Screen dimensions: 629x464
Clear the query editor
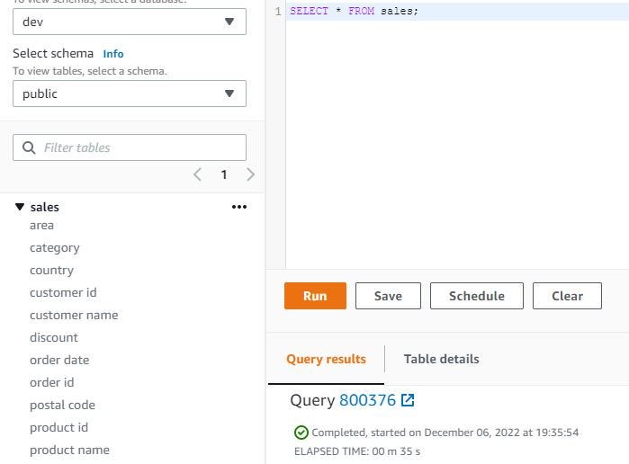[567, 296]
